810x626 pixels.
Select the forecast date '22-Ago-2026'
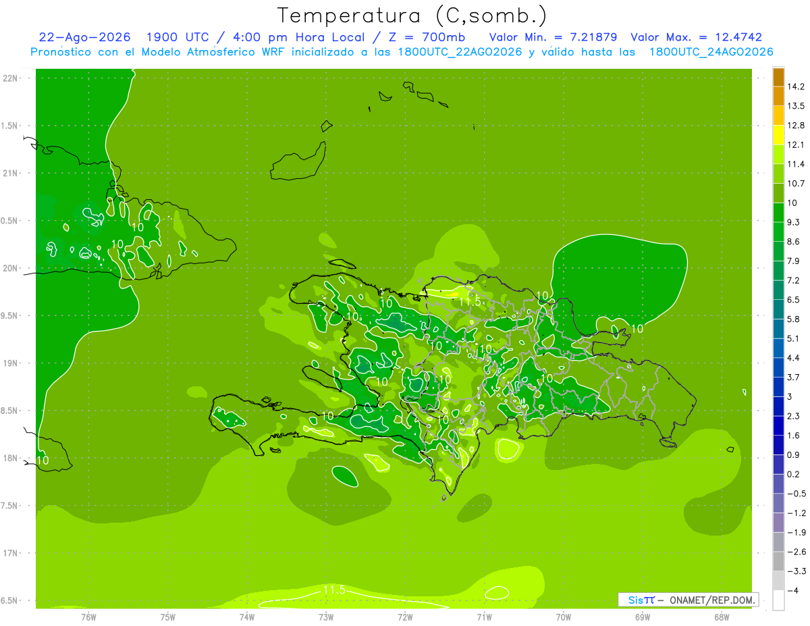84,38
